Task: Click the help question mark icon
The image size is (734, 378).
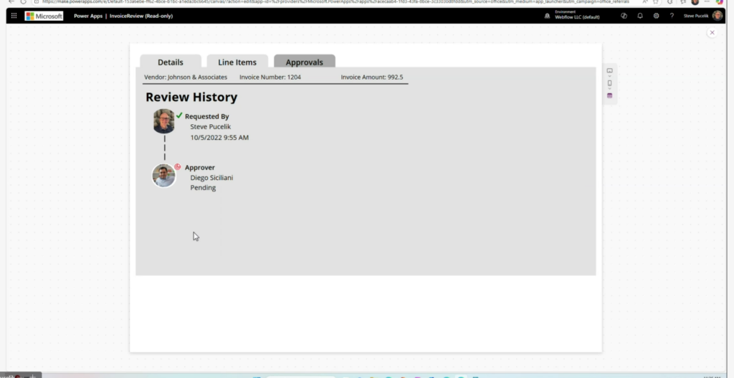Action: [x=672, y=16]
